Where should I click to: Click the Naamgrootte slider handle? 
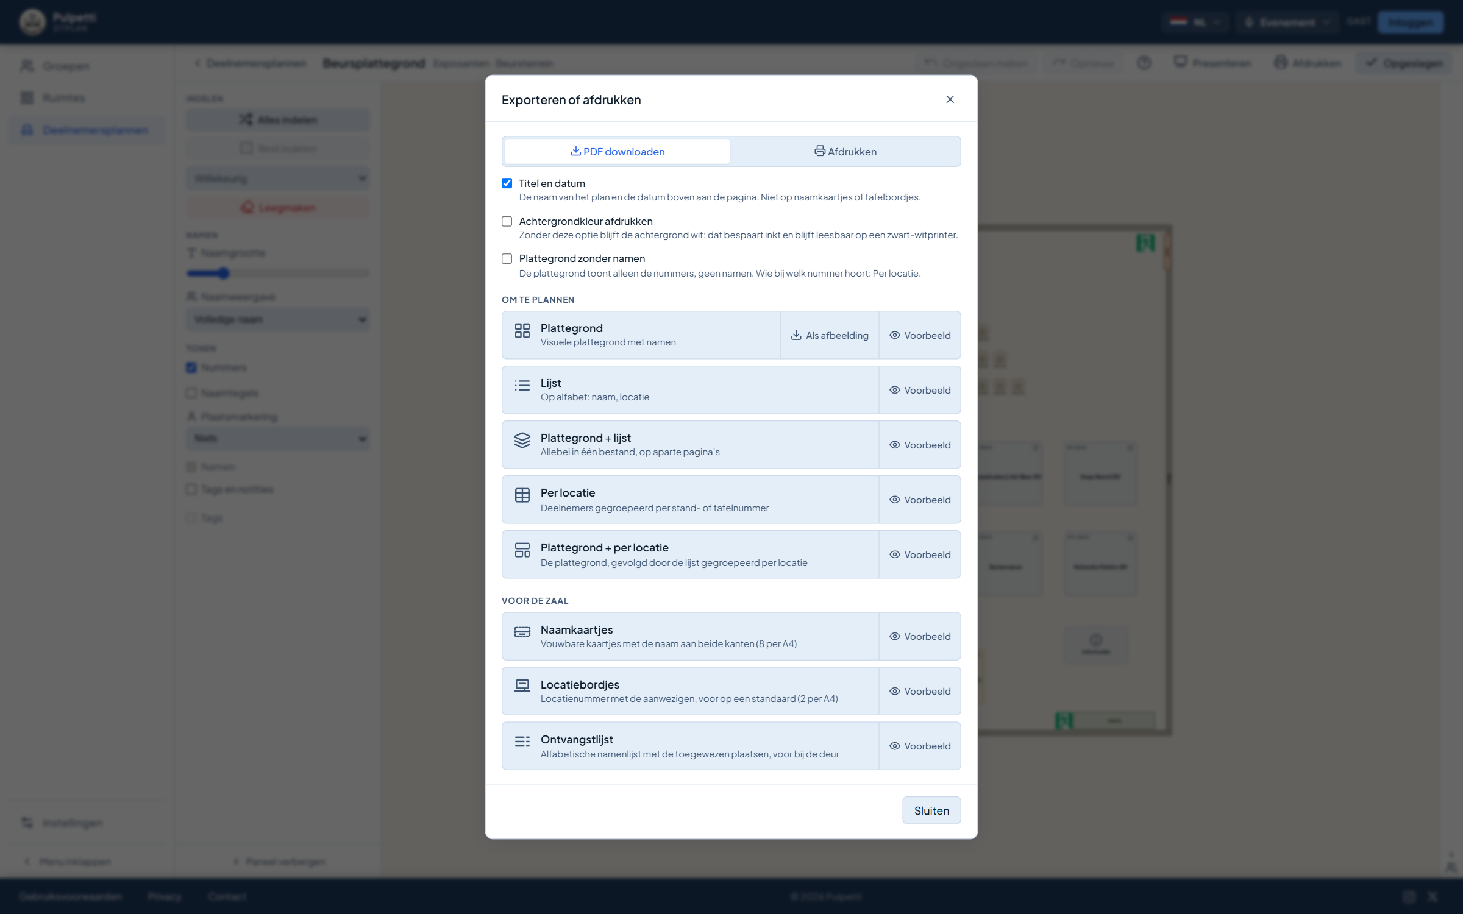point(224,274)
